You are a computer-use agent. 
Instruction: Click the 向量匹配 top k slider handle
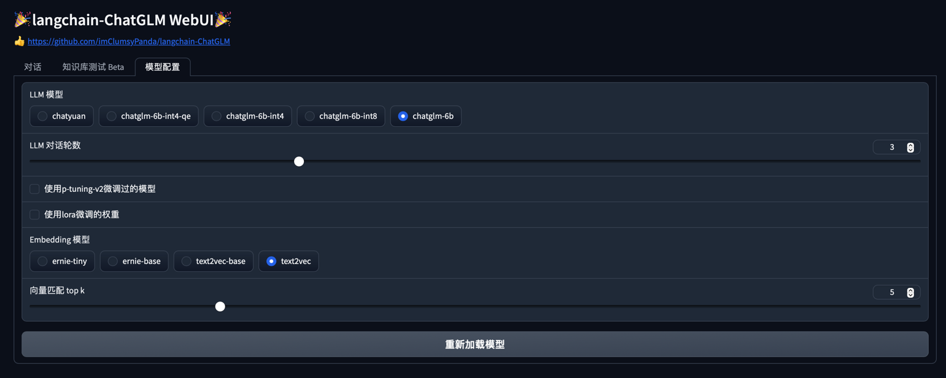pyautogui.click(x=220, y=306)
